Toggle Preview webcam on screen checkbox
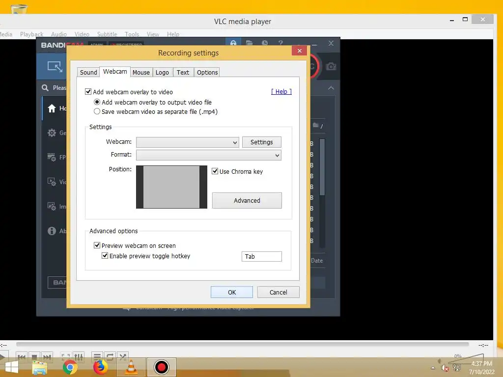503x377 pixels. coord(97,245)
